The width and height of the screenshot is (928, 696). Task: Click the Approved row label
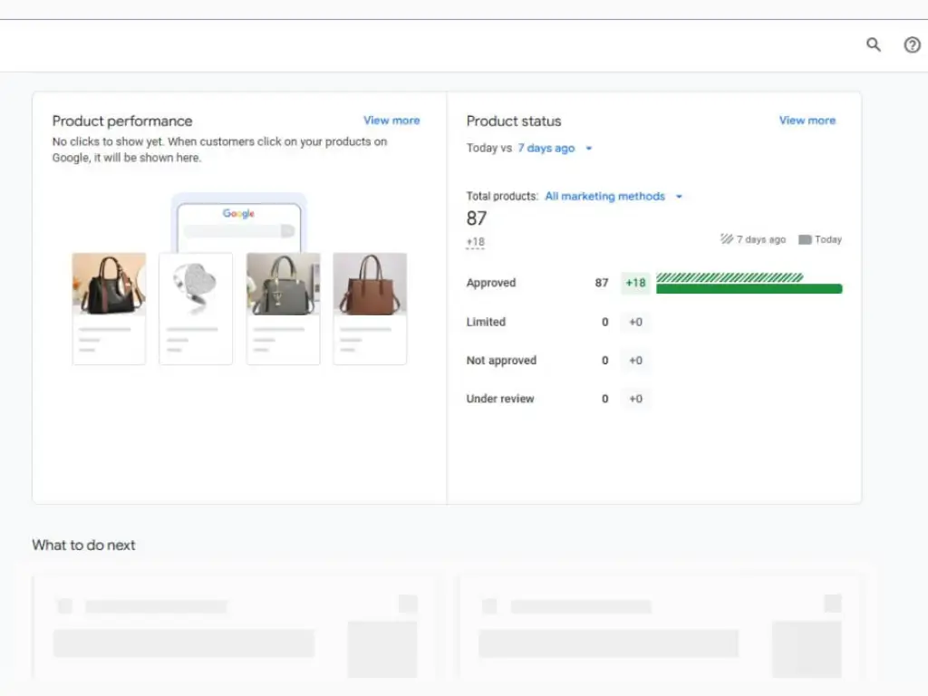(x=490, y=283)
